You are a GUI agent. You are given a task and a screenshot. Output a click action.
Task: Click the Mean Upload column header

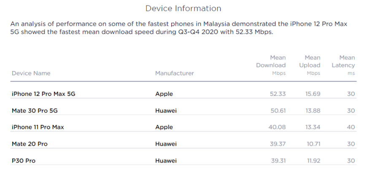[x=310, y=65]
